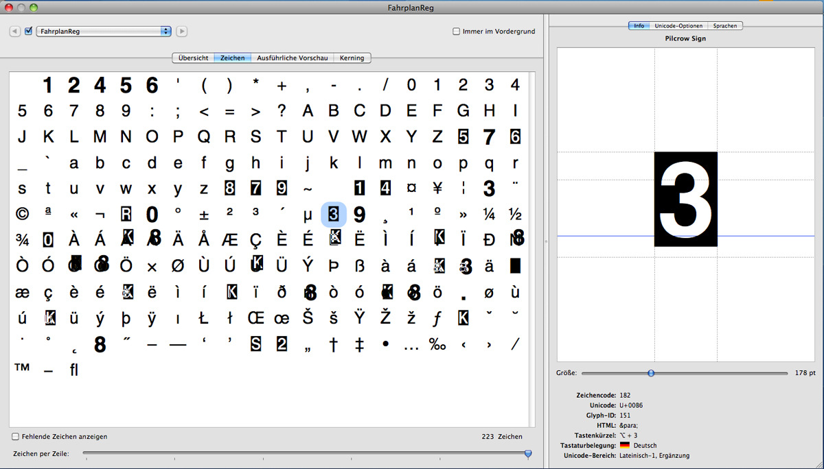Switch to the Zeichen tab
824x469 pixels.
click(x=232, y=58)
